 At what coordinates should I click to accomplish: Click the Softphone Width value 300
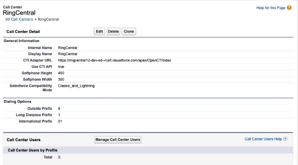[x=61, y=79]
